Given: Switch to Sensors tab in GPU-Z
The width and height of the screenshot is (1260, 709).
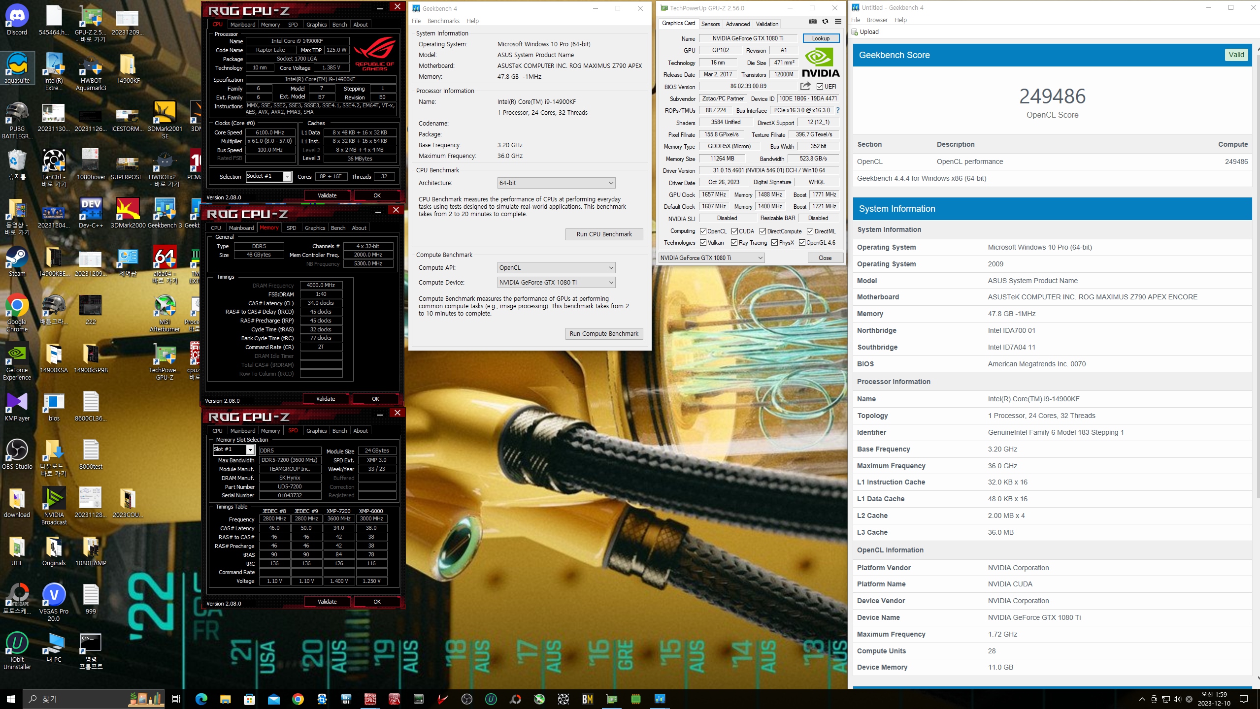Looking at the screenshot, I should [x=710, y=24].
